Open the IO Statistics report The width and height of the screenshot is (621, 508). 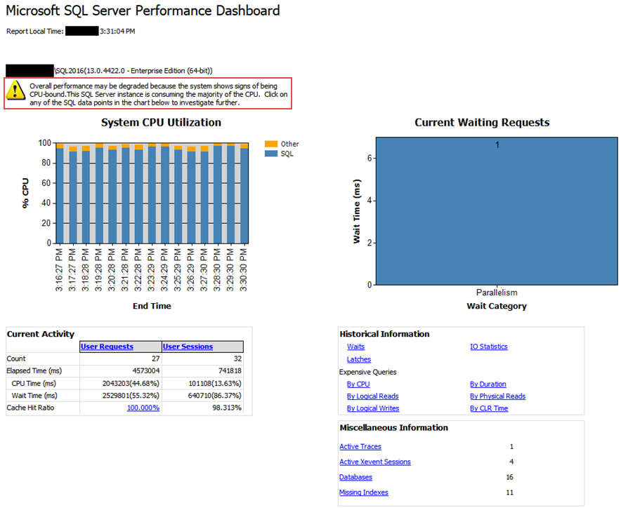[x=489, y=347]
